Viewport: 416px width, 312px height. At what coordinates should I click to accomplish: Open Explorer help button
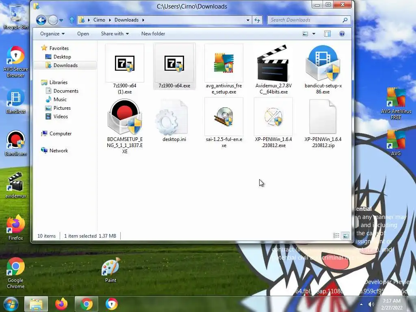coord(342,34)
